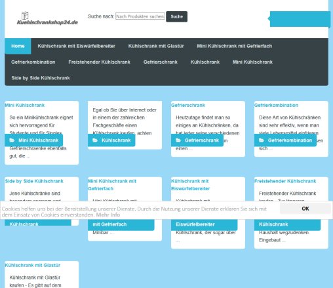Click folder icon on Gefrierkombination button
Screen dimensions: 333x288
click(x=262, y=140)
